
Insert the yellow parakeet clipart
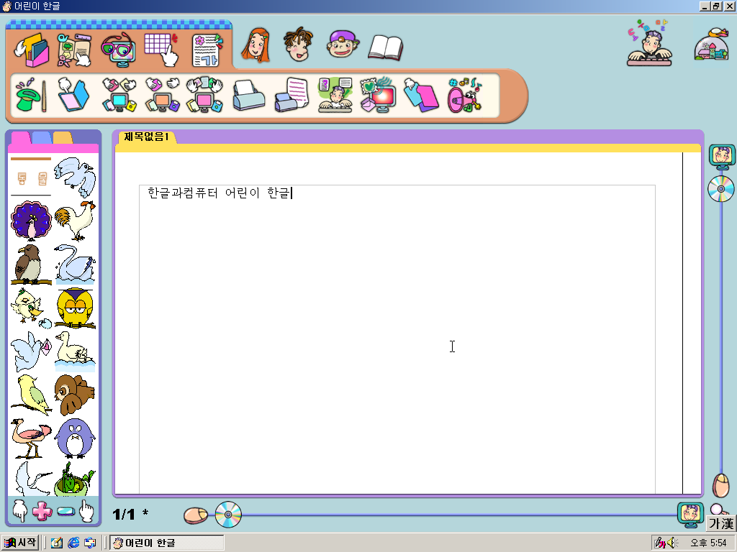tap(31, 395)
